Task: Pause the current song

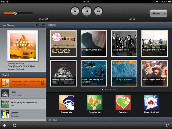Action: point(87,11)
